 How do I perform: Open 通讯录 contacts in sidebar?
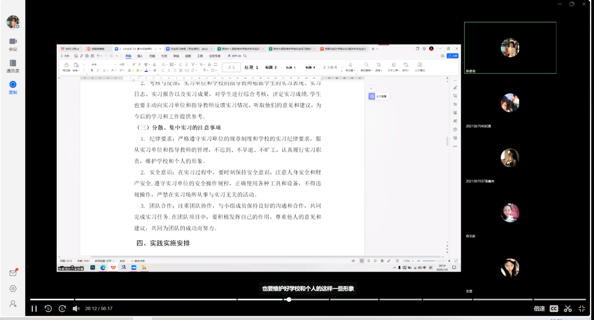(13, 66)
